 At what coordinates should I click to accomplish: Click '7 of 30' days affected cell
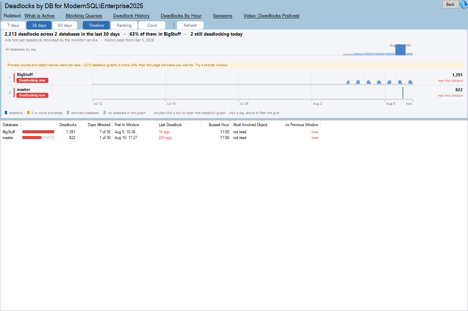coord(105,132)
